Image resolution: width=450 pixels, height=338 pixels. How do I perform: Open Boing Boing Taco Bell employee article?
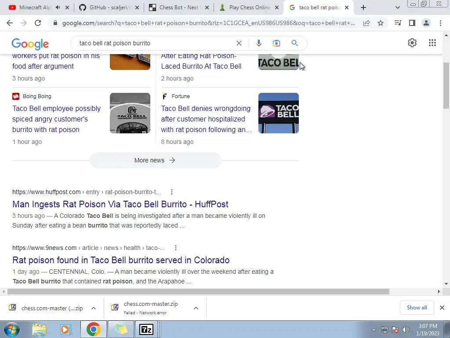(x=57, y=119)
